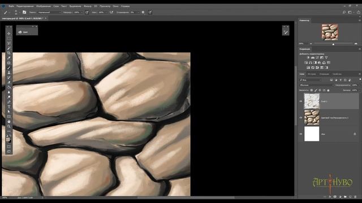Open the Окно menu
Viewport: 362px width, 203px height.
point(115,6)
